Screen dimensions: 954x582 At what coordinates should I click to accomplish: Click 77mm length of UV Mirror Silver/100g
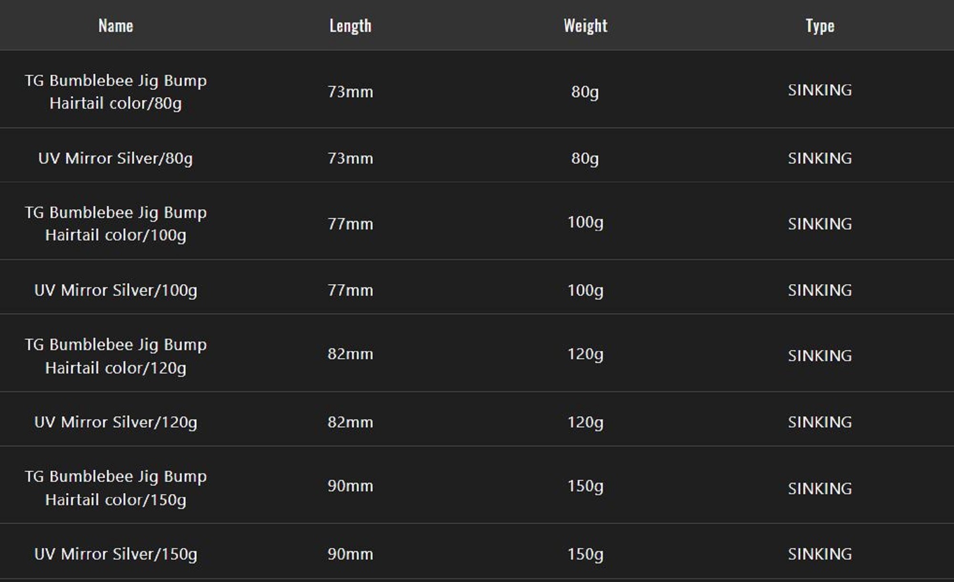coord(350,290)
